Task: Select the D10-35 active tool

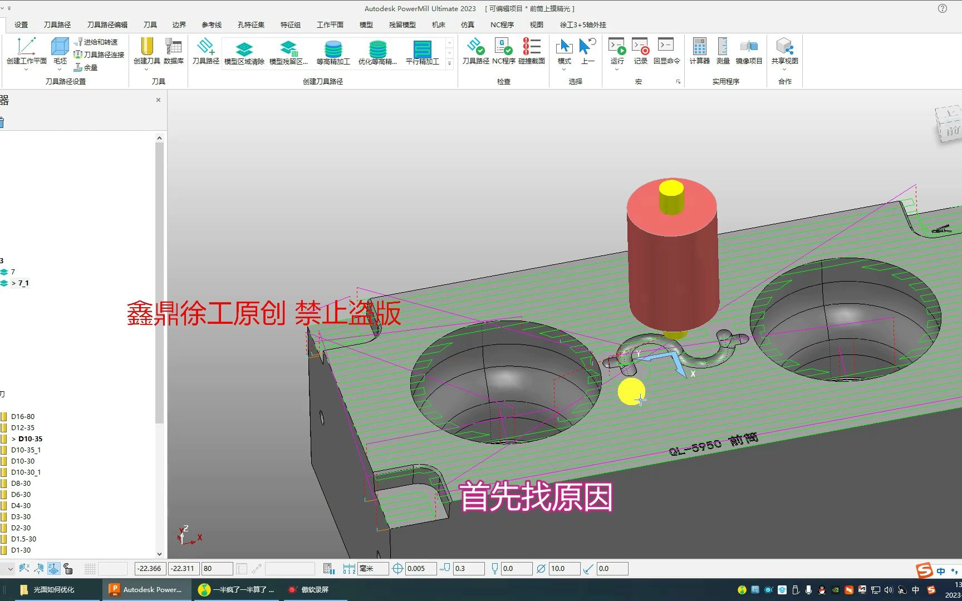Action: pos(30,439)
